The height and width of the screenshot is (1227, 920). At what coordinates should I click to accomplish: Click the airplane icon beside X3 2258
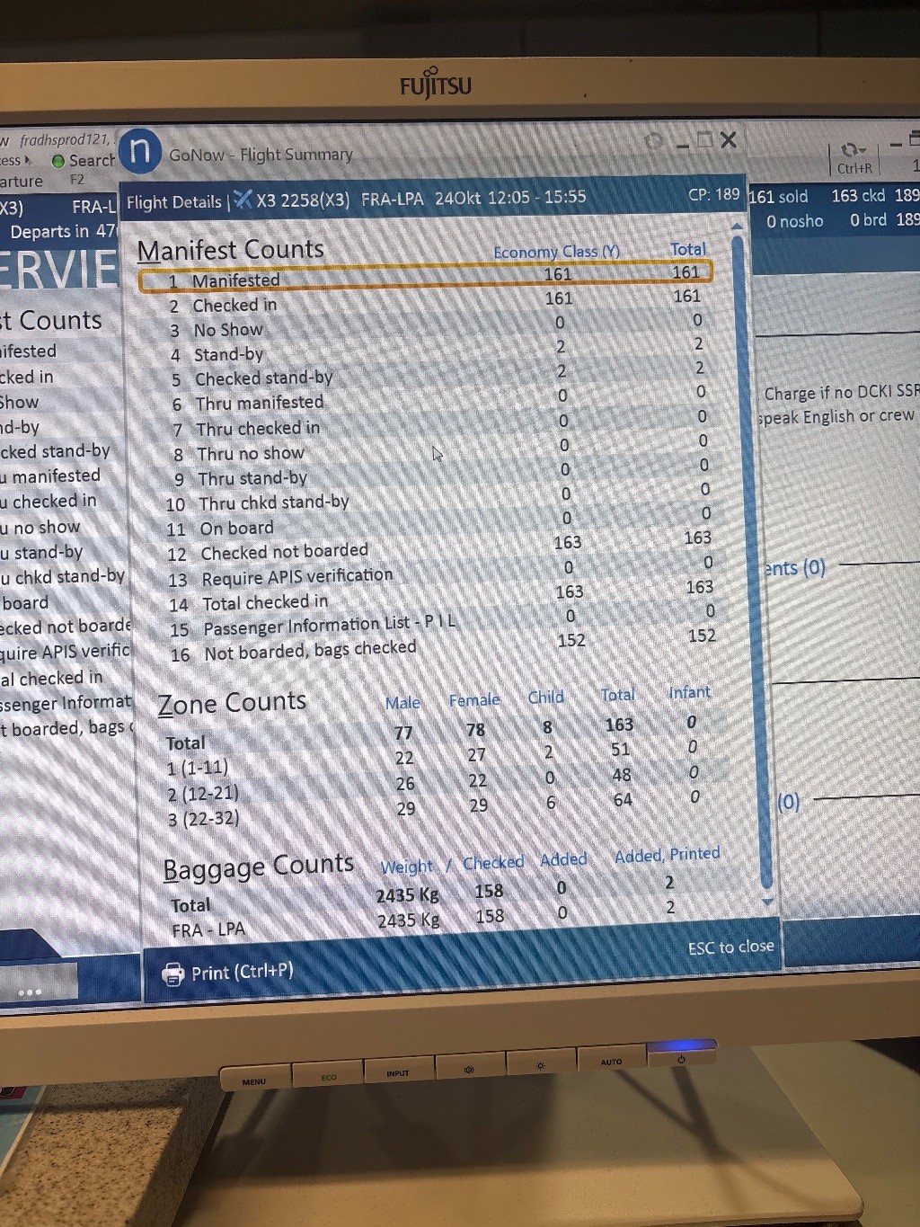pyautogui.click(x=243, y=200)
